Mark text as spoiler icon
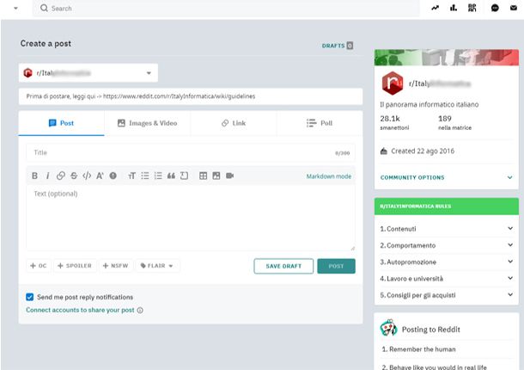The height and width of the screenshot is (370, 524). pyautogui.click(x=113, y=176)
